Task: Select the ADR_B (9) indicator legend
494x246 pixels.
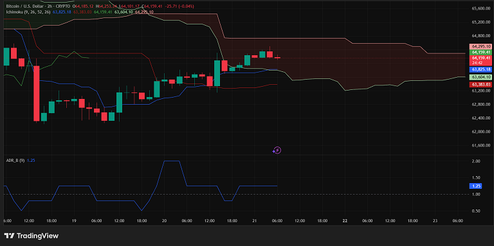Action: point(15,161)
